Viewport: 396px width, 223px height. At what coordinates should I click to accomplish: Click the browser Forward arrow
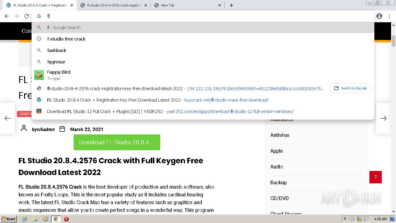17,16
